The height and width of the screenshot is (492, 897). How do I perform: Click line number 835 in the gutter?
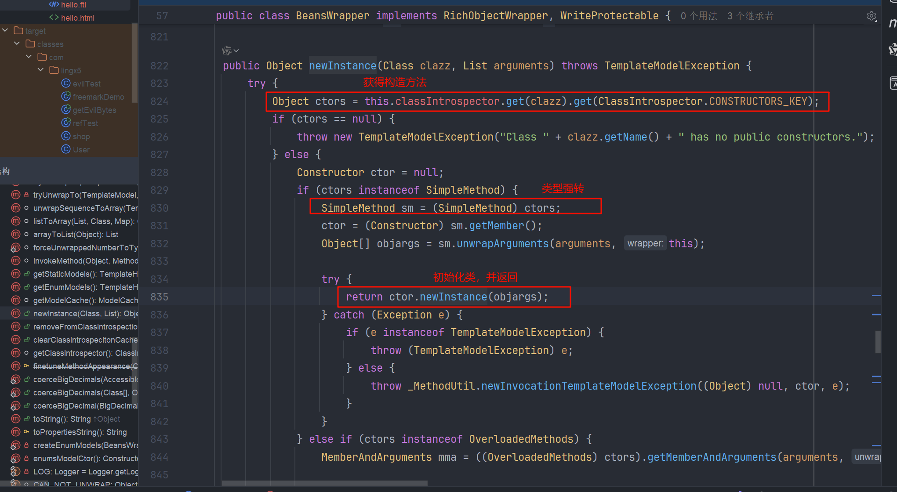159,297
